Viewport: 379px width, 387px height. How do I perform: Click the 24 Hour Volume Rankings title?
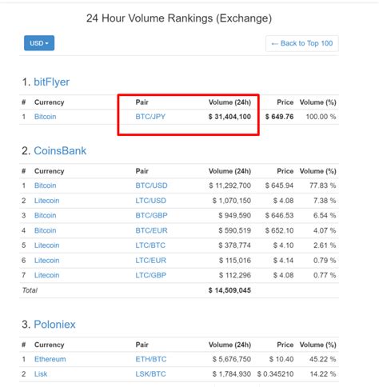[179, 18]
